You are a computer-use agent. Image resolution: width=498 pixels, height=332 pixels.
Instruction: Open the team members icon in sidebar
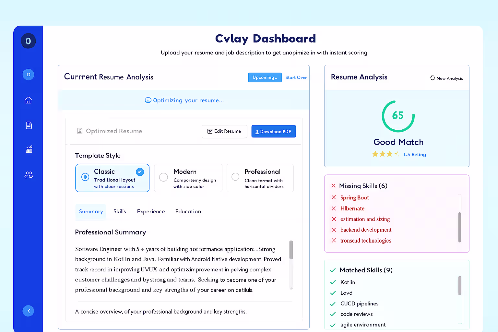[x=28, y=174]
